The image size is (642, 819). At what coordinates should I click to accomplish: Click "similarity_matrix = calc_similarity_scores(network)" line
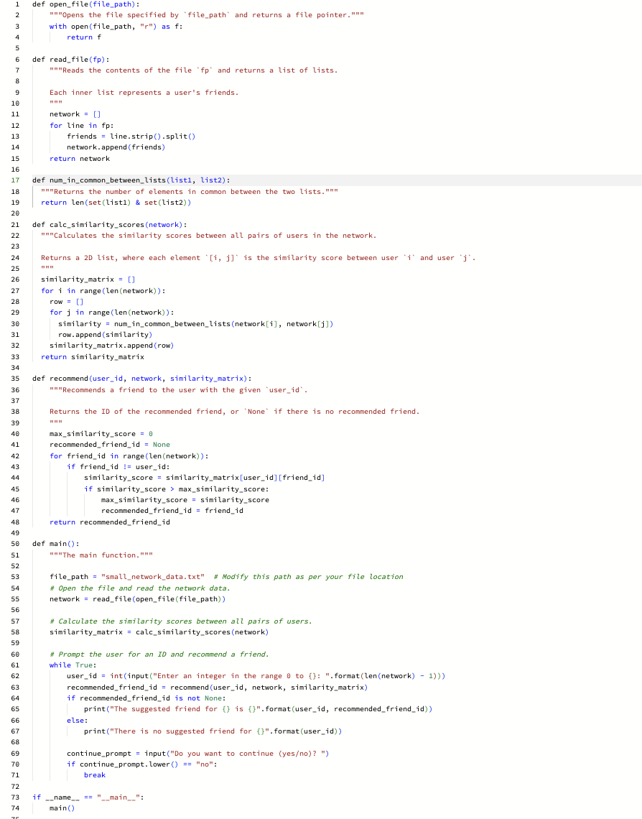159,632
